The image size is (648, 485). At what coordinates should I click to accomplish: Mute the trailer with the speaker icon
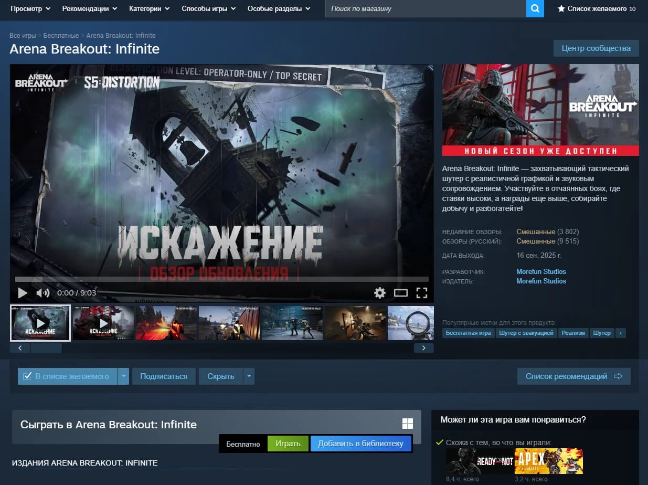pyautogui.click(x=43, y=292)
